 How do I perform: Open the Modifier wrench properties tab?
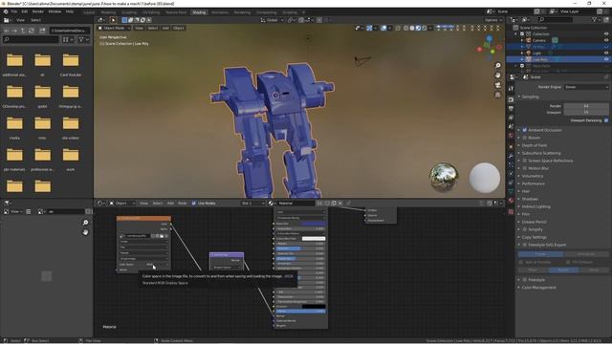click(511, 156)
